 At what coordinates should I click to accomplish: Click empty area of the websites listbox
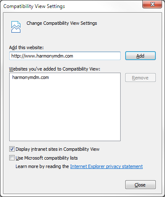[x=65, y=112]
